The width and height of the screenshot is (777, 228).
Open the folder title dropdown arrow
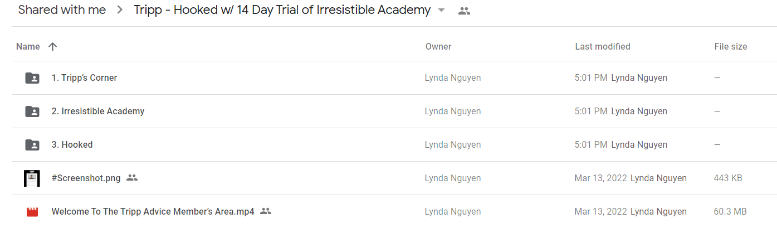click(442, 11)
